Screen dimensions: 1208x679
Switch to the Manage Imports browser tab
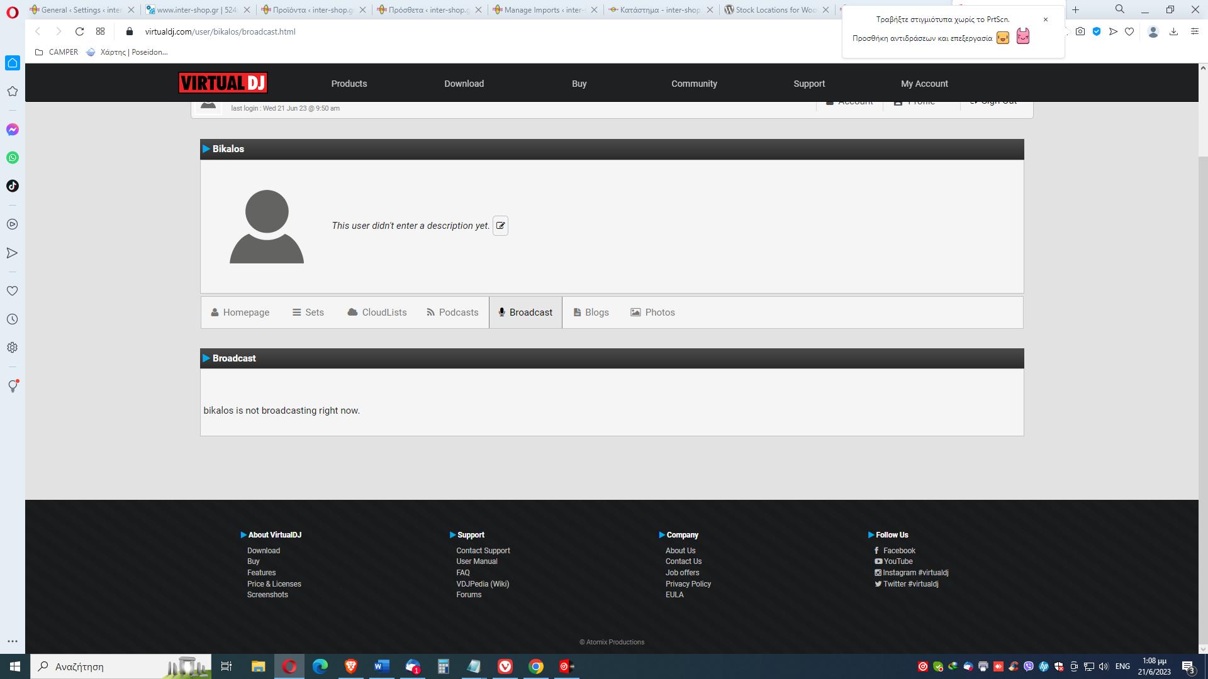pos(545,9)
